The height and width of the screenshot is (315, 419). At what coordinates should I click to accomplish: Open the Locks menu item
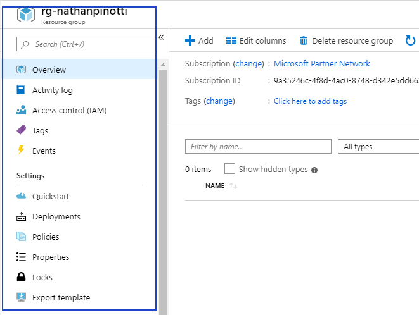(79, 277)
